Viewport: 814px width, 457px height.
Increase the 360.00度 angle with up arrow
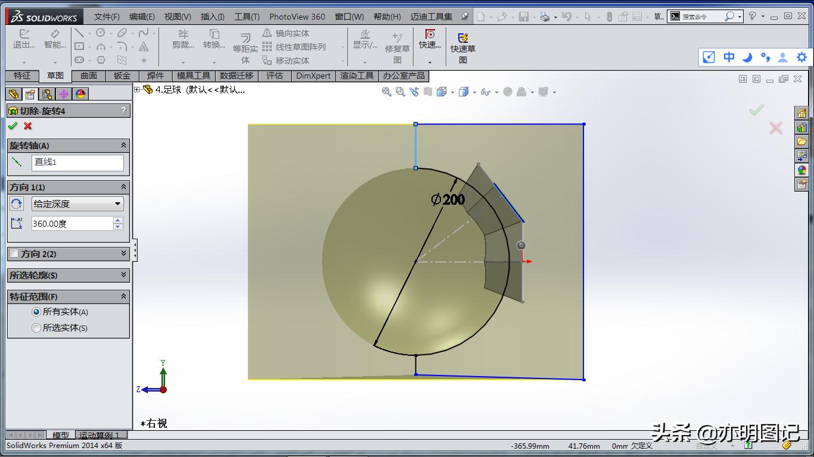click(118, 220)
